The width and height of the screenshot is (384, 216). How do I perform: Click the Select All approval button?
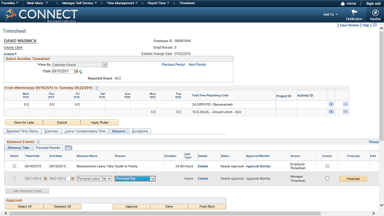tap(25, 206)
